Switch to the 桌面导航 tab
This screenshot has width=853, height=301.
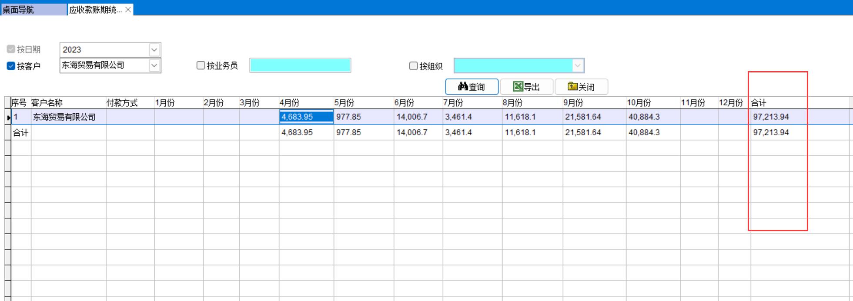(18, 10)
